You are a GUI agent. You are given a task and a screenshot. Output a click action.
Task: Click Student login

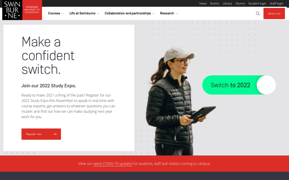click(x=257, y=3)
